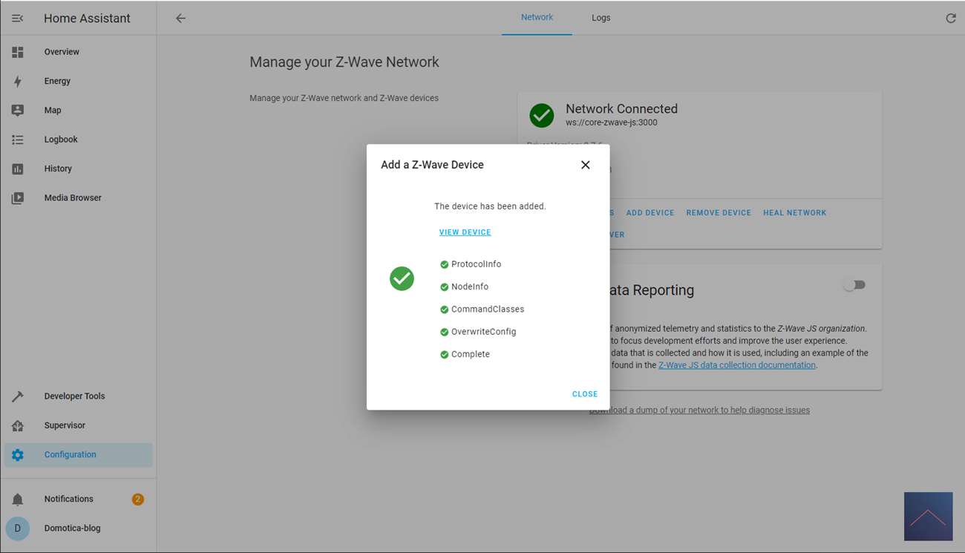Click the History chart icon
Image resolution: width=965 pixels, height=553 pixels.
(18, 168)
